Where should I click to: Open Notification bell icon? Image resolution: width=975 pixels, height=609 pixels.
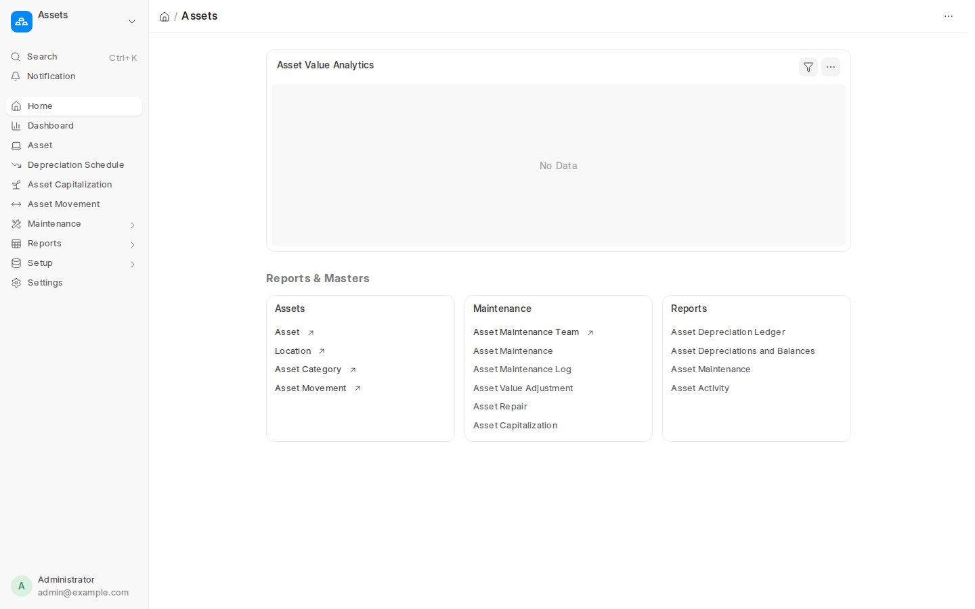point(16,76)
